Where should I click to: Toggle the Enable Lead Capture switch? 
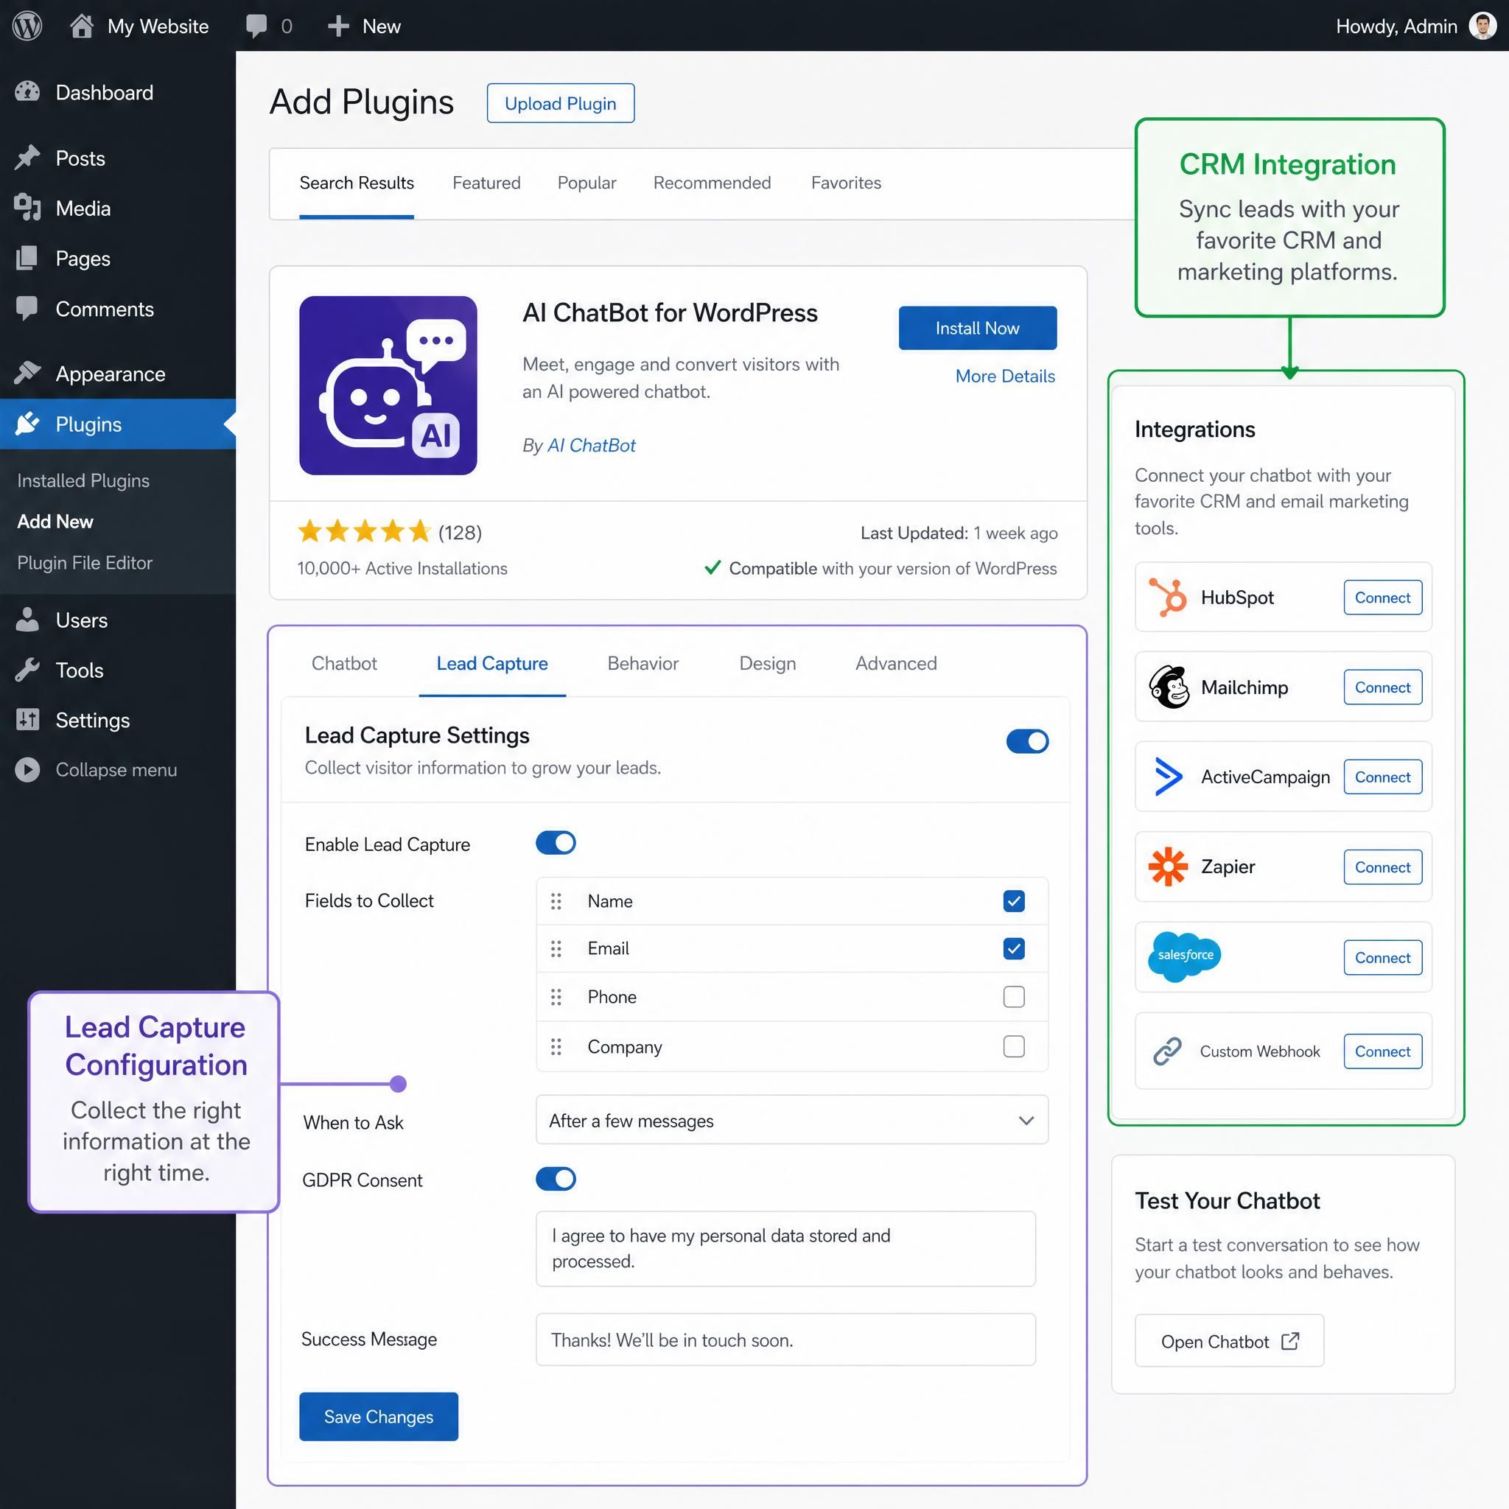point(556,843)
